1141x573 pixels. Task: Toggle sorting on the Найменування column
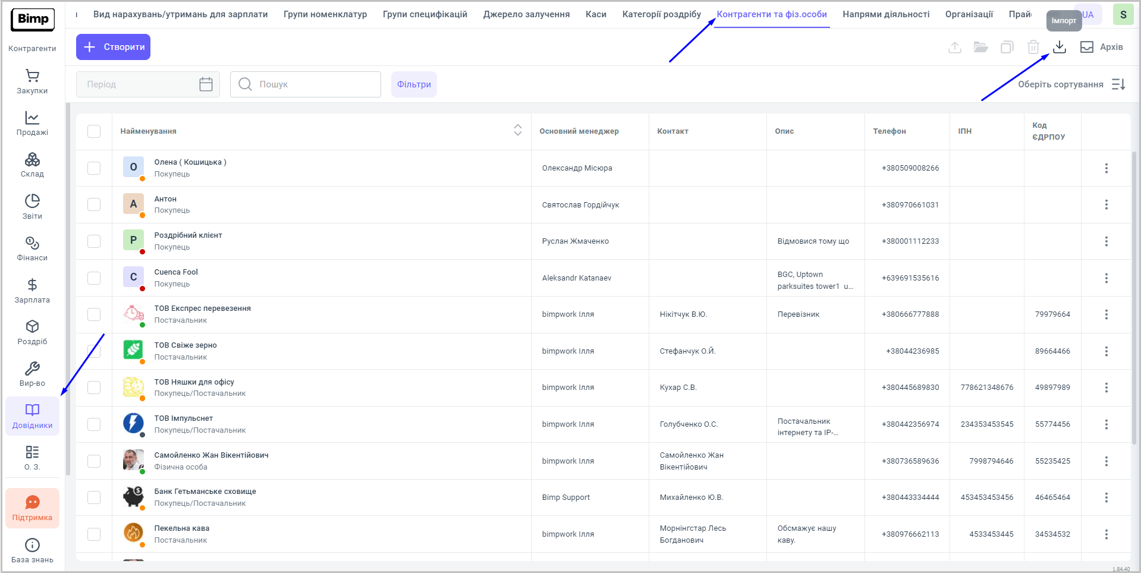(x=517, y=130)
